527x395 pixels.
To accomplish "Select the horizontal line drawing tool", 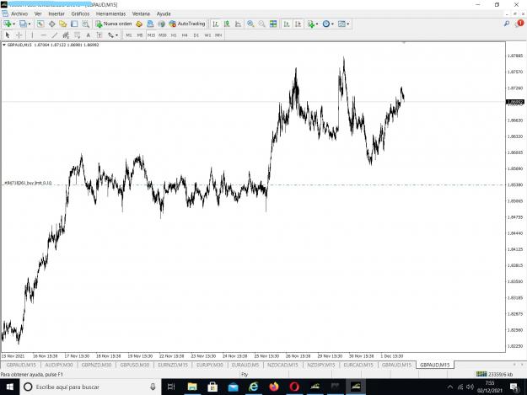I will pyautogui.click(x=43, y=35).
